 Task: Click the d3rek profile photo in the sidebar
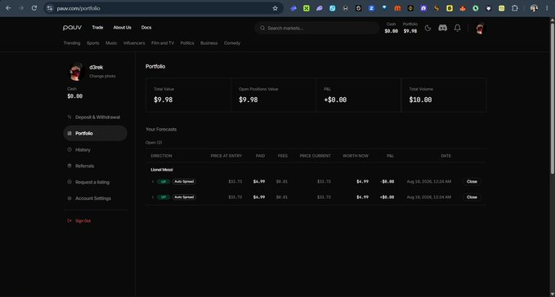(75, 72)
